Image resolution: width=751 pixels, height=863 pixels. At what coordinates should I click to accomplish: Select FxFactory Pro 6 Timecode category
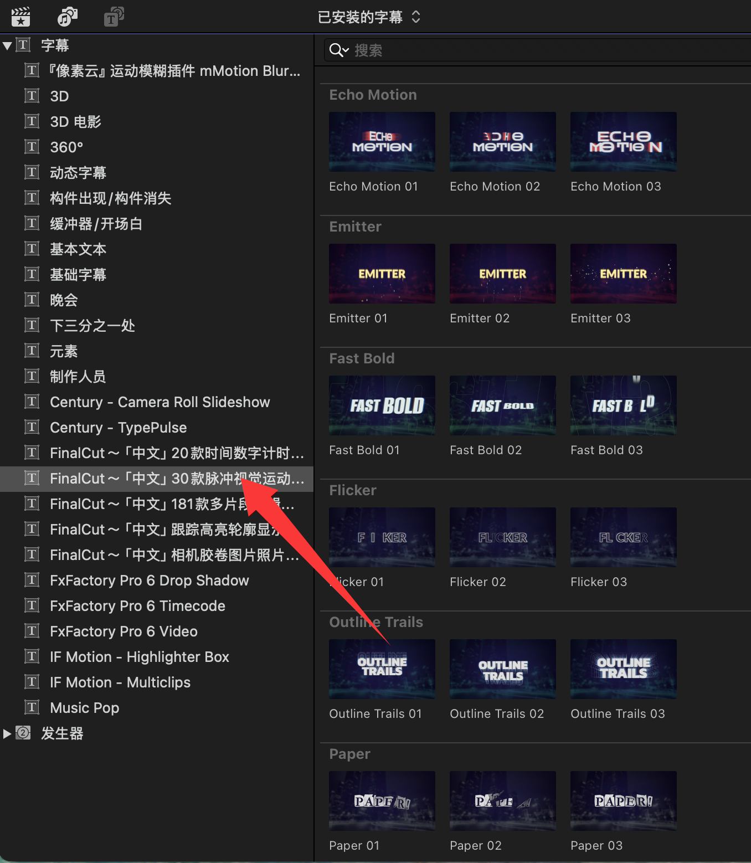(x=137, y=606)
